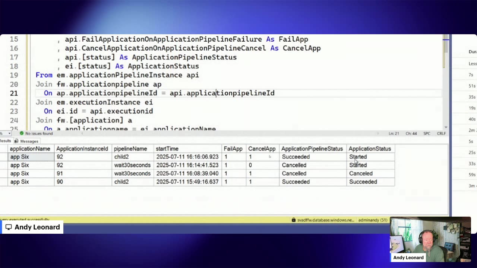
Task: Click the line 19 From em.applicationPipelineInstance code
Action: 117,75
